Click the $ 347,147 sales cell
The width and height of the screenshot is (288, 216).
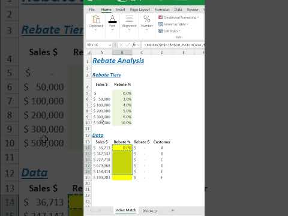(102, 154)
